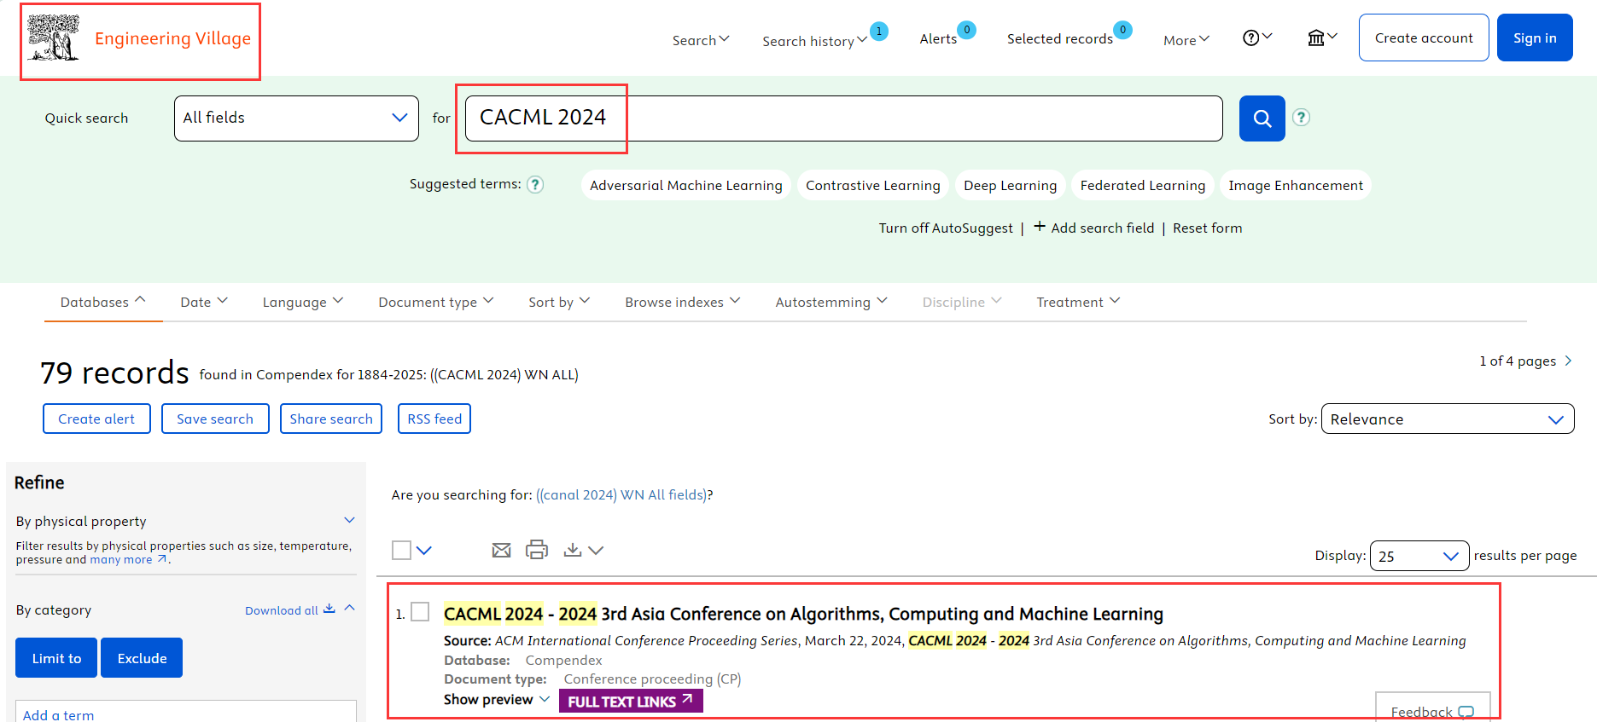Open the help question mark menu

click(x=1257, y=38)
